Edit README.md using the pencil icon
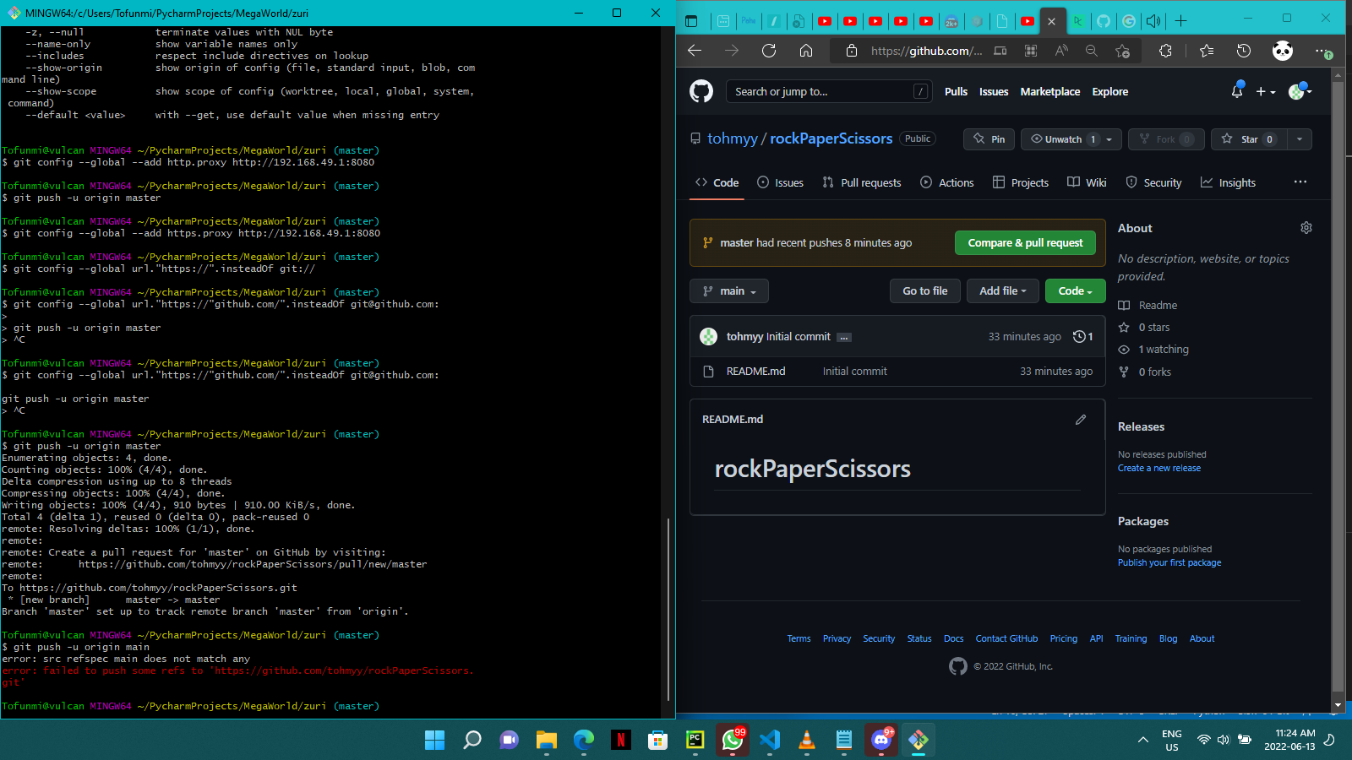This screenshot has width=1352, height=760. (1080, 420)
